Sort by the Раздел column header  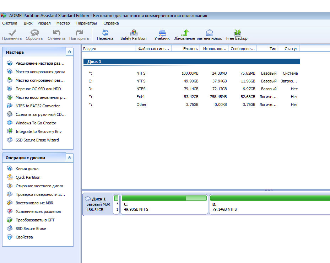pos(109,49)
